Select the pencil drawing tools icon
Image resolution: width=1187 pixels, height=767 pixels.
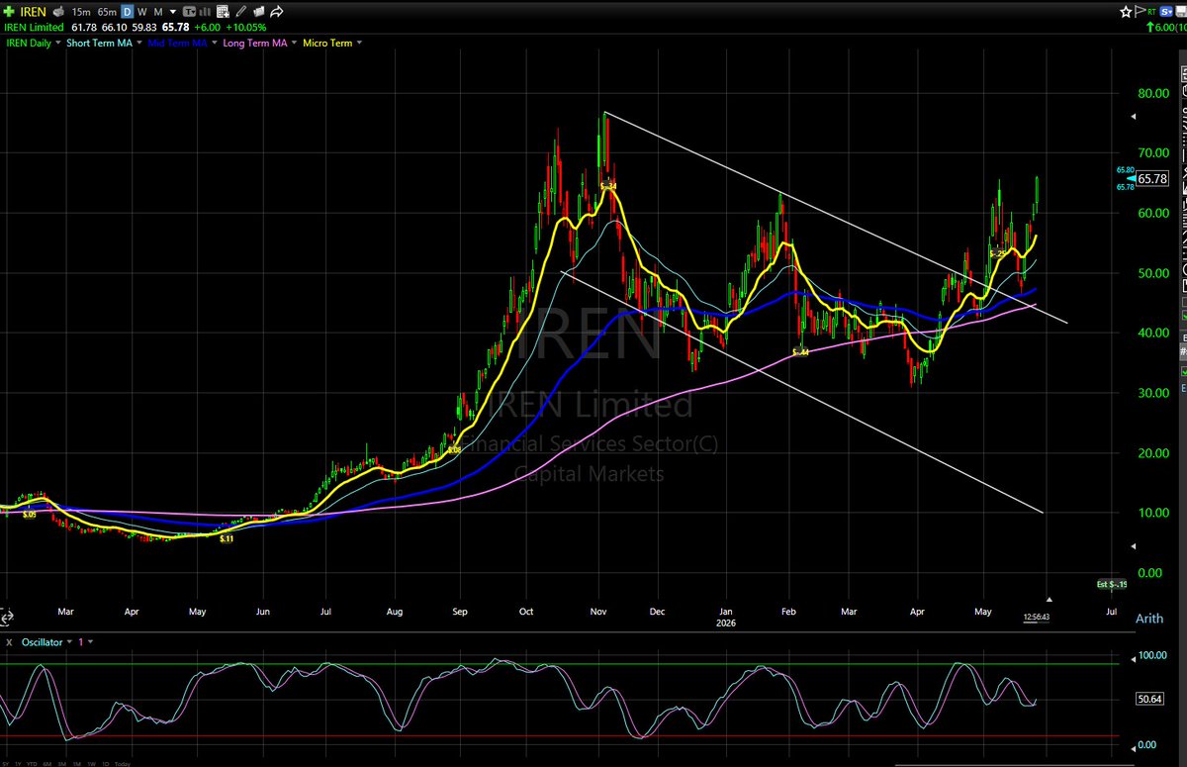click(x=242, y=12)
